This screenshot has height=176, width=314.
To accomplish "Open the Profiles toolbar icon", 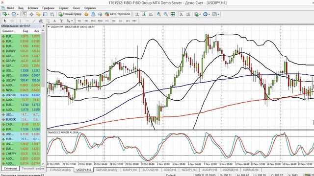I will coord(14,14).
